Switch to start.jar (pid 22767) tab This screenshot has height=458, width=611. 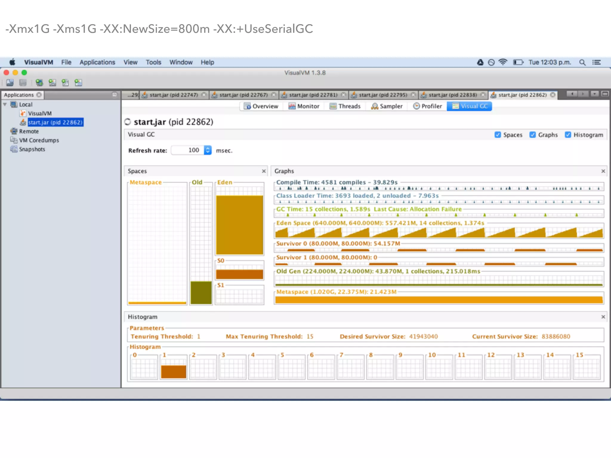click(x=243, y=95)
